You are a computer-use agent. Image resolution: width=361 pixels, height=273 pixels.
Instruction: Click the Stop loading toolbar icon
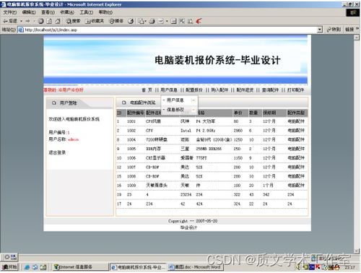point(41,21)
